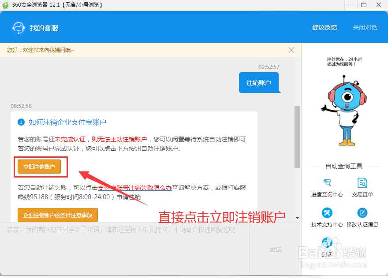This screenshot has height=278, width=388.
Task: Click 企业注销账户的条件注意事项 button
Action: (x=58, y=215)
